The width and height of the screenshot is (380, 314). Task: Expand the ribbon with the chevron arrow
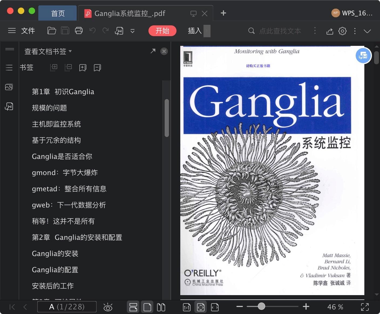367,31
